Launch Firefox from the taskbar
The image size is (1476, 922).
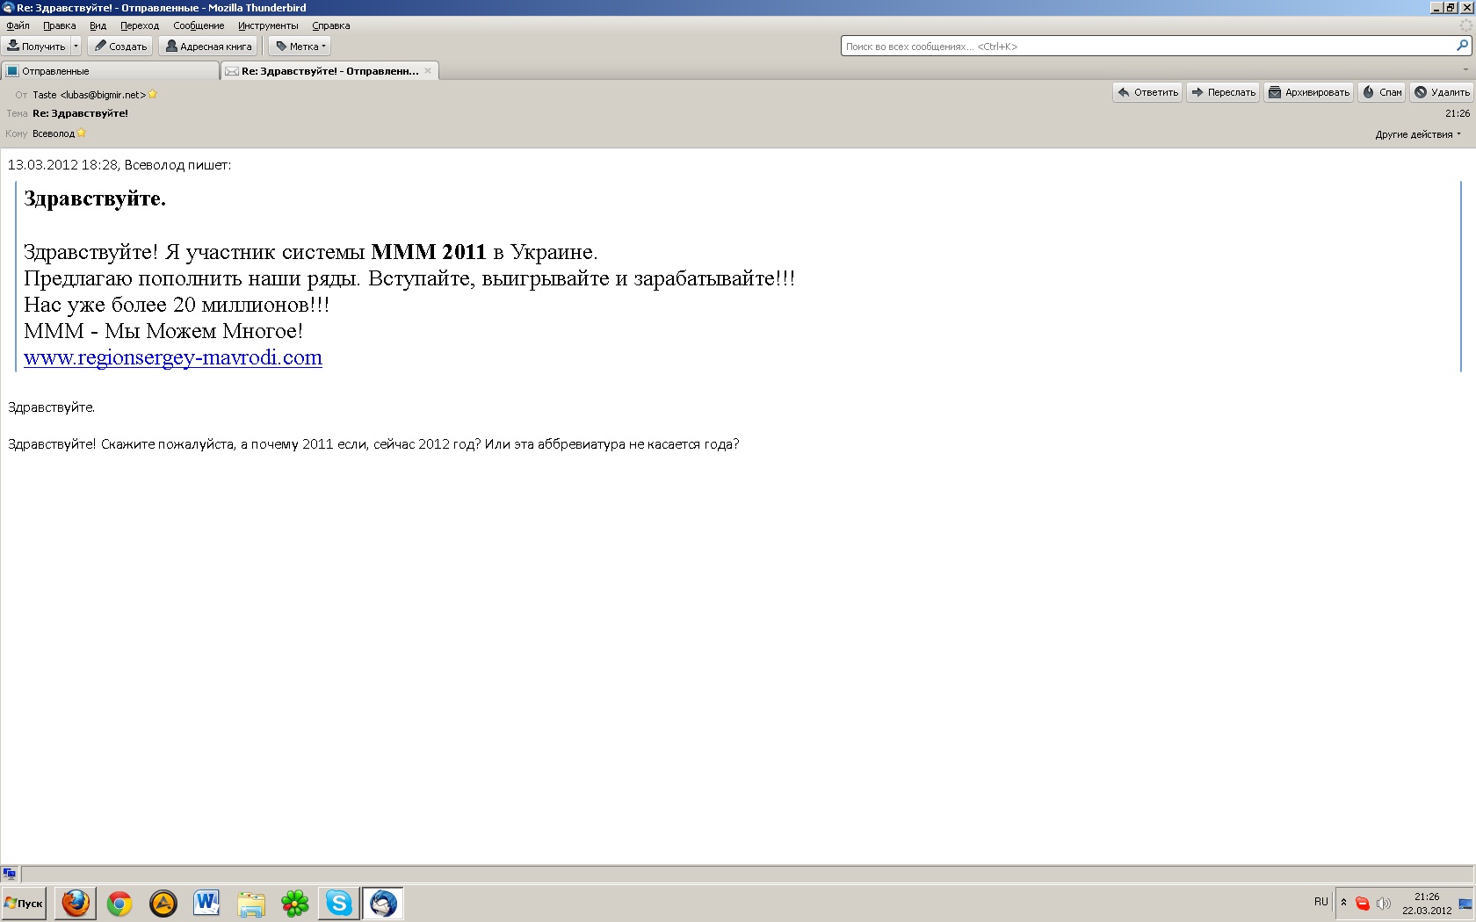point(76,903)
